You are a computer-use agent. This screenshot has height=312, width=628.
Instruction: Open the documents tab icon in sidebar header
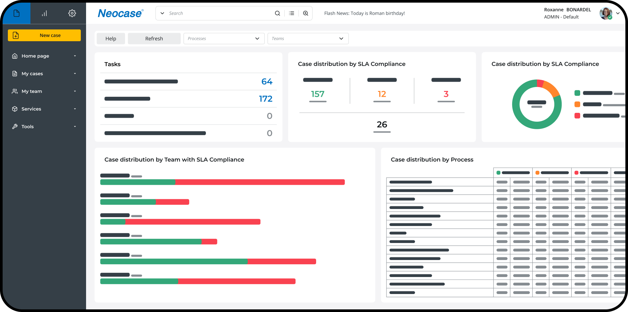click(x=17, y=13)
